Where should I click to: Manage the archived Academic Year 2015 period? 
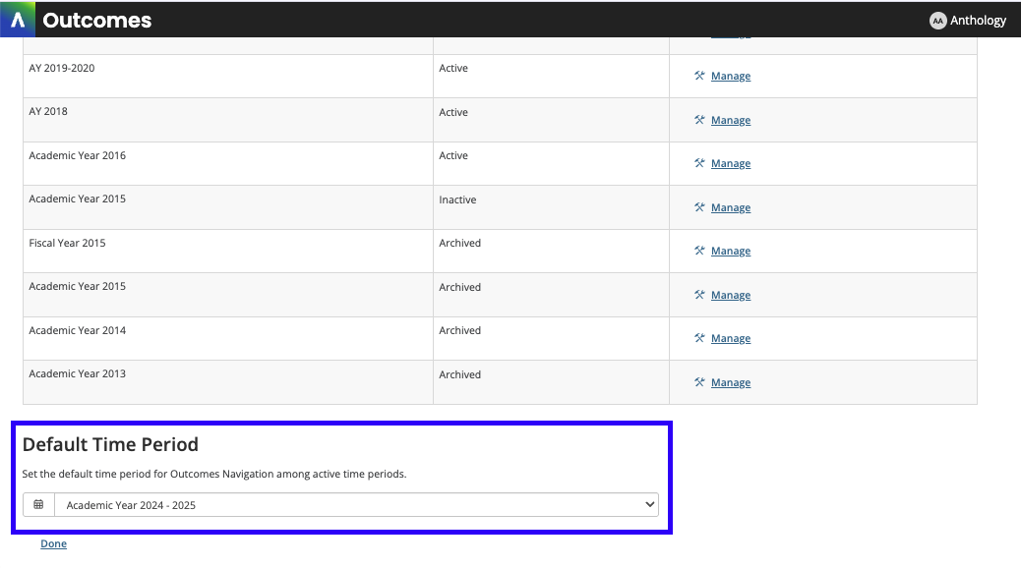730,296
